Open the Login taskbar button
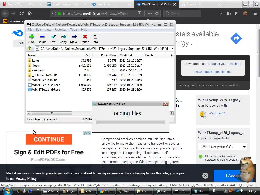Screen dimensions: 260x195 69,191
